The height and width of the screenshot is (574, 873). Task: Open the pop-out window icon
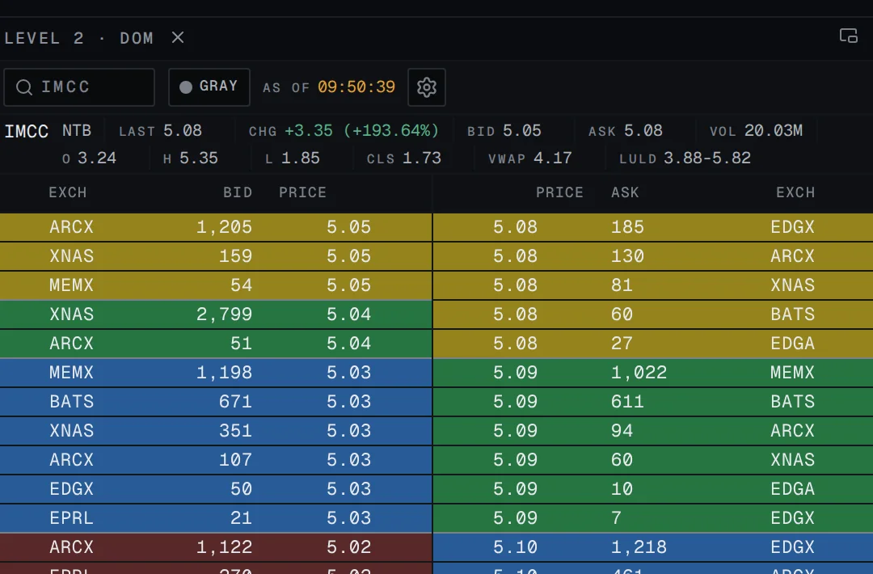pyautogui.click(x=848, y=36)
